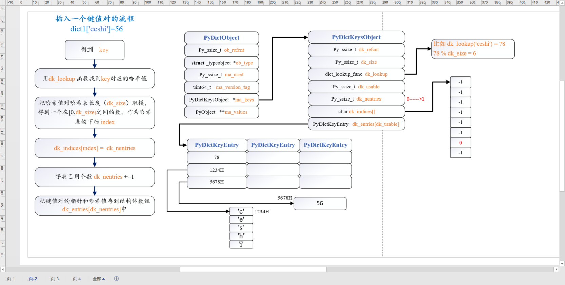Select the 'i' character cell
The image size is (565, 285).
(x=241, y=244)
